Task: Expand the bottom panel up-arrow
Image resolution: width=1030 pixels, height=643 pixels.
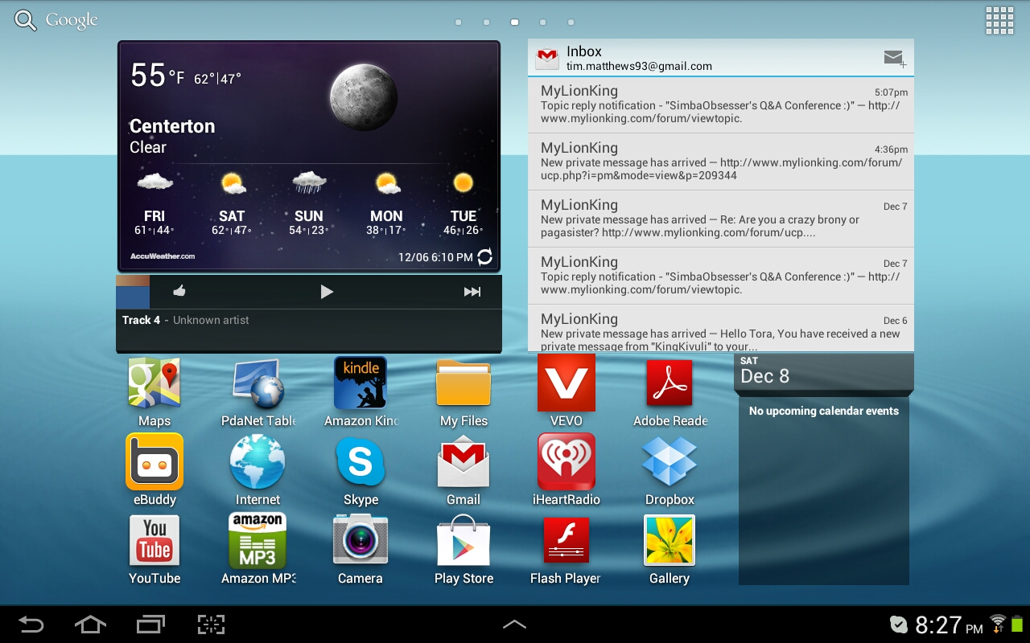Action: [x=514, y=625]
